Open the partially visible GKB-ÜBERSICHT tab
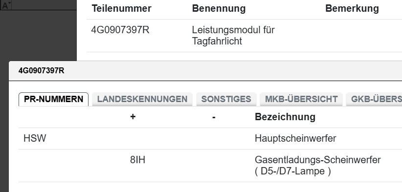The image size is (402, 192). 374,99
